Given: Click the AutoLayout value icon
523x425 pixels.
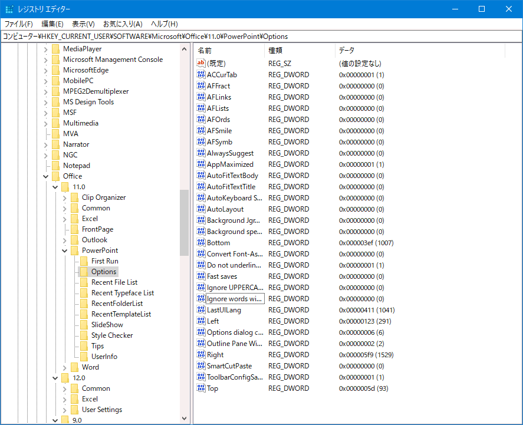Looking at the screenshot, I should (201, 209).
